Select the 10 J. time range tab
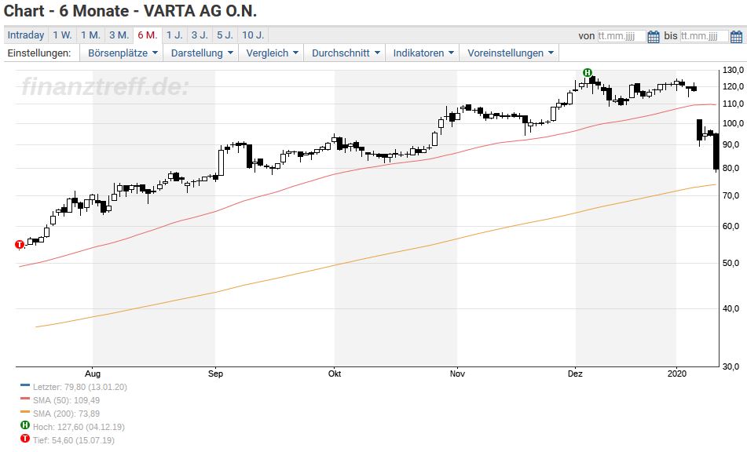The width and height of the screenshot is (747, 452). pos(253,35)
